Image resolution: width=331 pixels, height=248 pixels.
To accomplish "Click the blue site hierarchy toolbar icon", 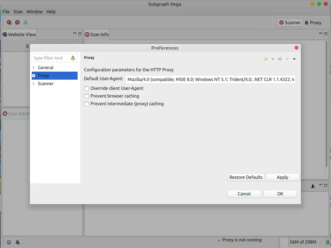I will coord(25,22).
